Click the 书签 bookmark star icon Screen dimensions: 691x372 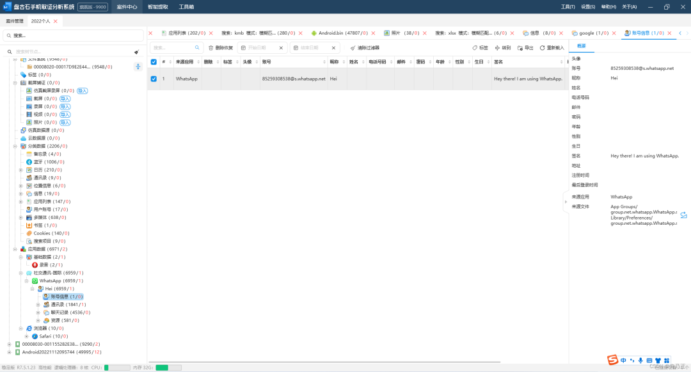(29, 225)
